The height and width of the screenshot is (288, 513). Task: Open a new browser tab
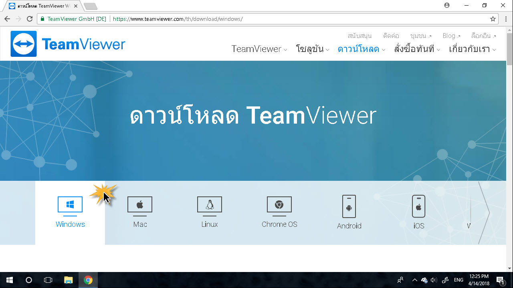click(x=91, y=6)
